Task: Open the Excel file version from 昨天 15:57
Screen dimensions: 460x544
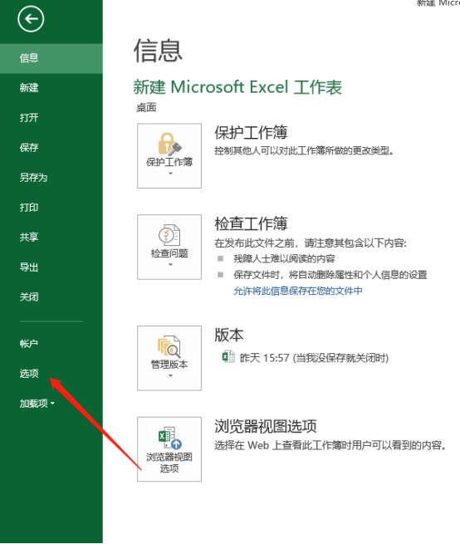Action: coord(306,357)
